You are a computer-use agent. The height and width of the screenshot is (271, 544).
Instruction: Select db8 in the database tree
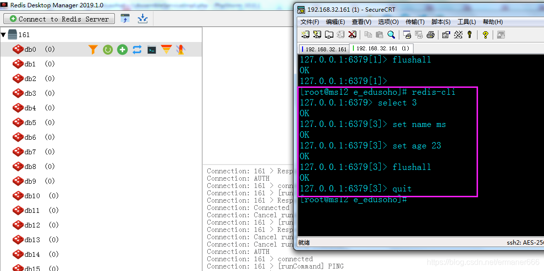click(30, 167)
